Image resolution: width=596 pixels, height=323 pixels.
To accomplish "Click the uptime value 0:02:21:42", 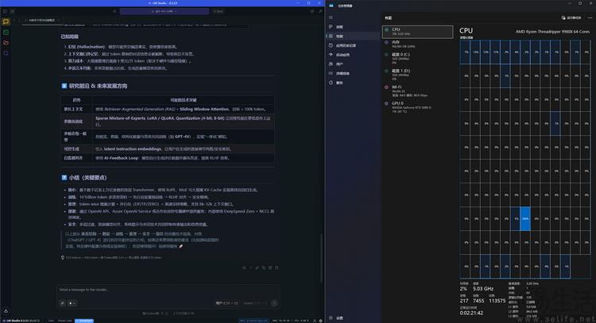I will pyautogui.click(x=471, y=313).
